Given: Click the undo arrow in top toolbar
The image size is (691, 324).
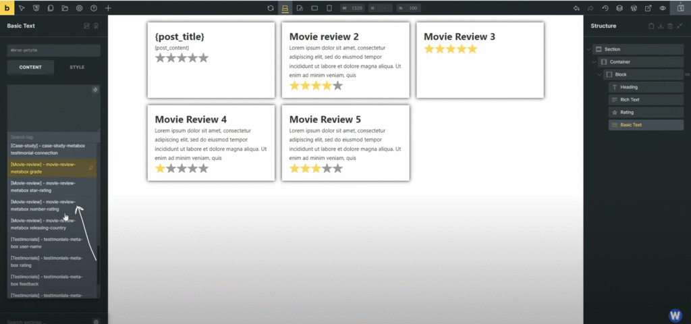Looking at the screenshot, I should pos(576,8).
